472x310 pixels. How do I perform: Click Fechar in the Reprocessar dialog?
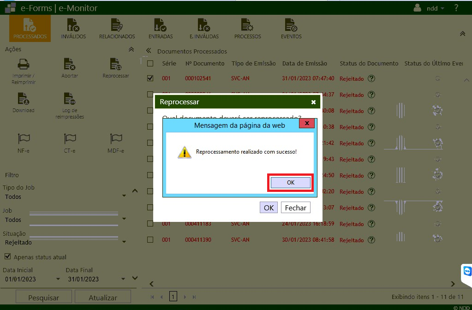[x=296, y=208]
